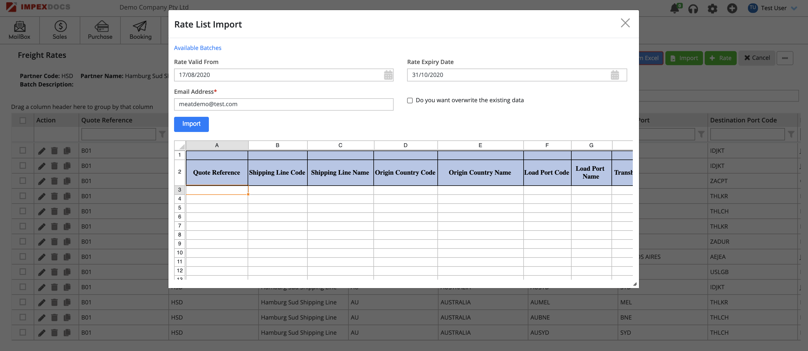Open the Destination Port Code filter funnel
808x351 pixels.
(791, 134)
